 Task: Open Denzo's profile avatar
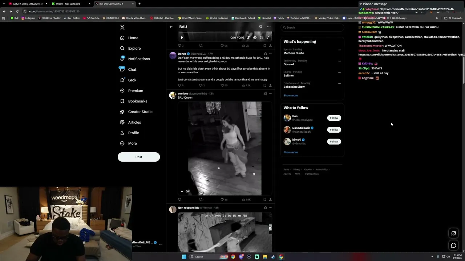click(173, 55)
